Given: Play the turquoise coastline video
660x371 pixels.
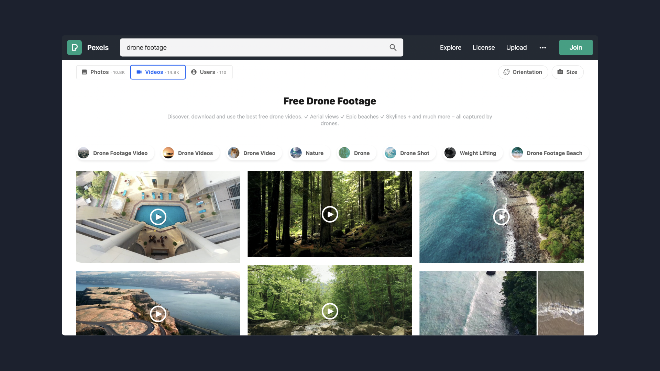Looking at the screenshot, I should coord(501,217).
